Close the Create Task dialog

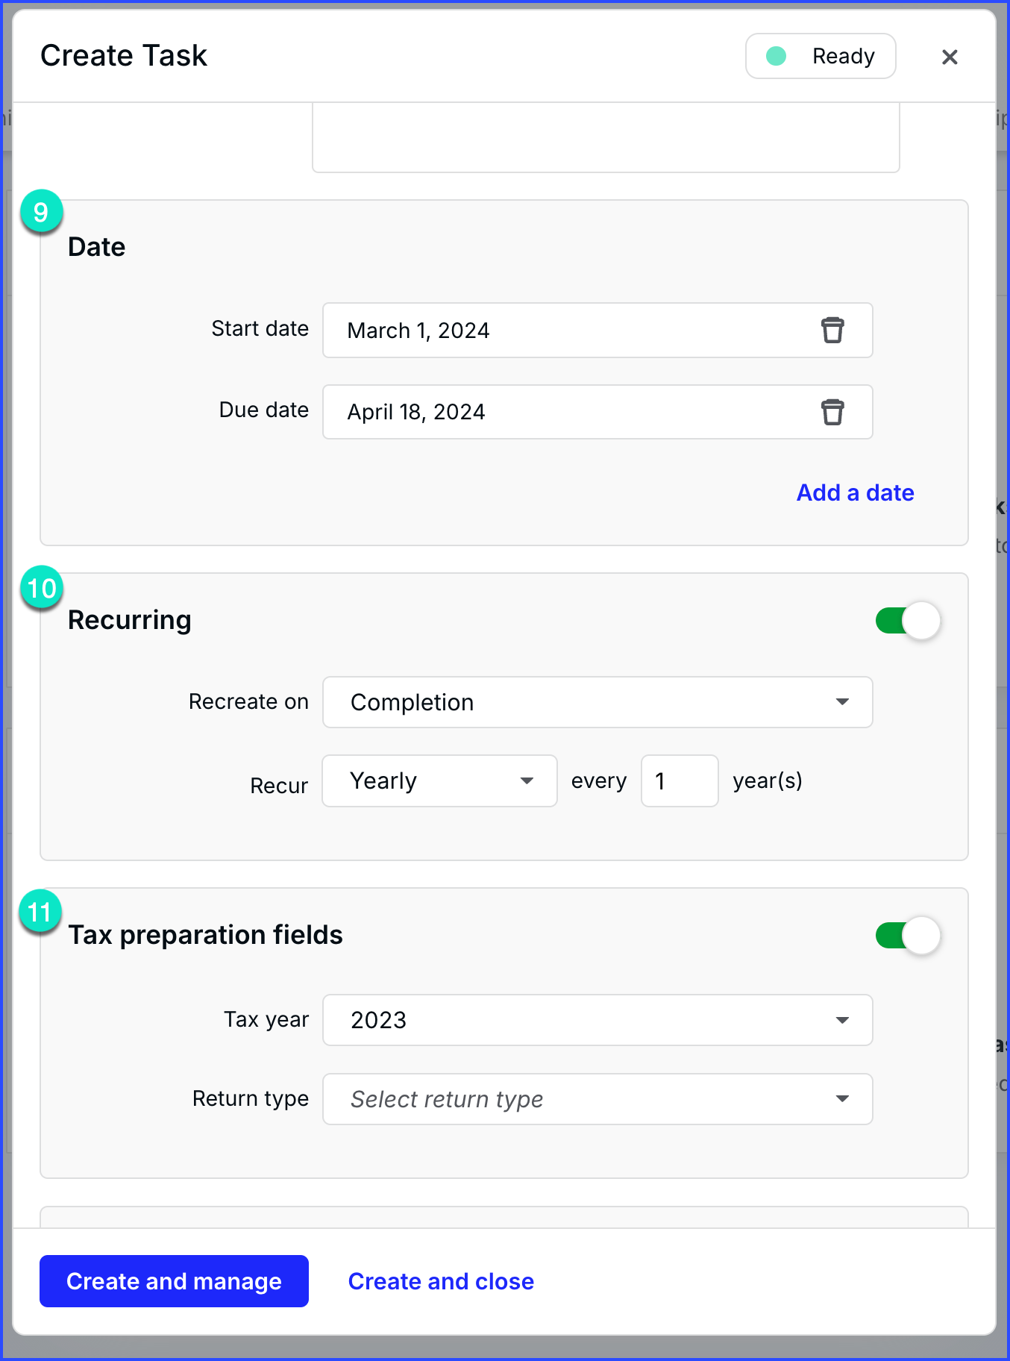click(x=949, y=57)
